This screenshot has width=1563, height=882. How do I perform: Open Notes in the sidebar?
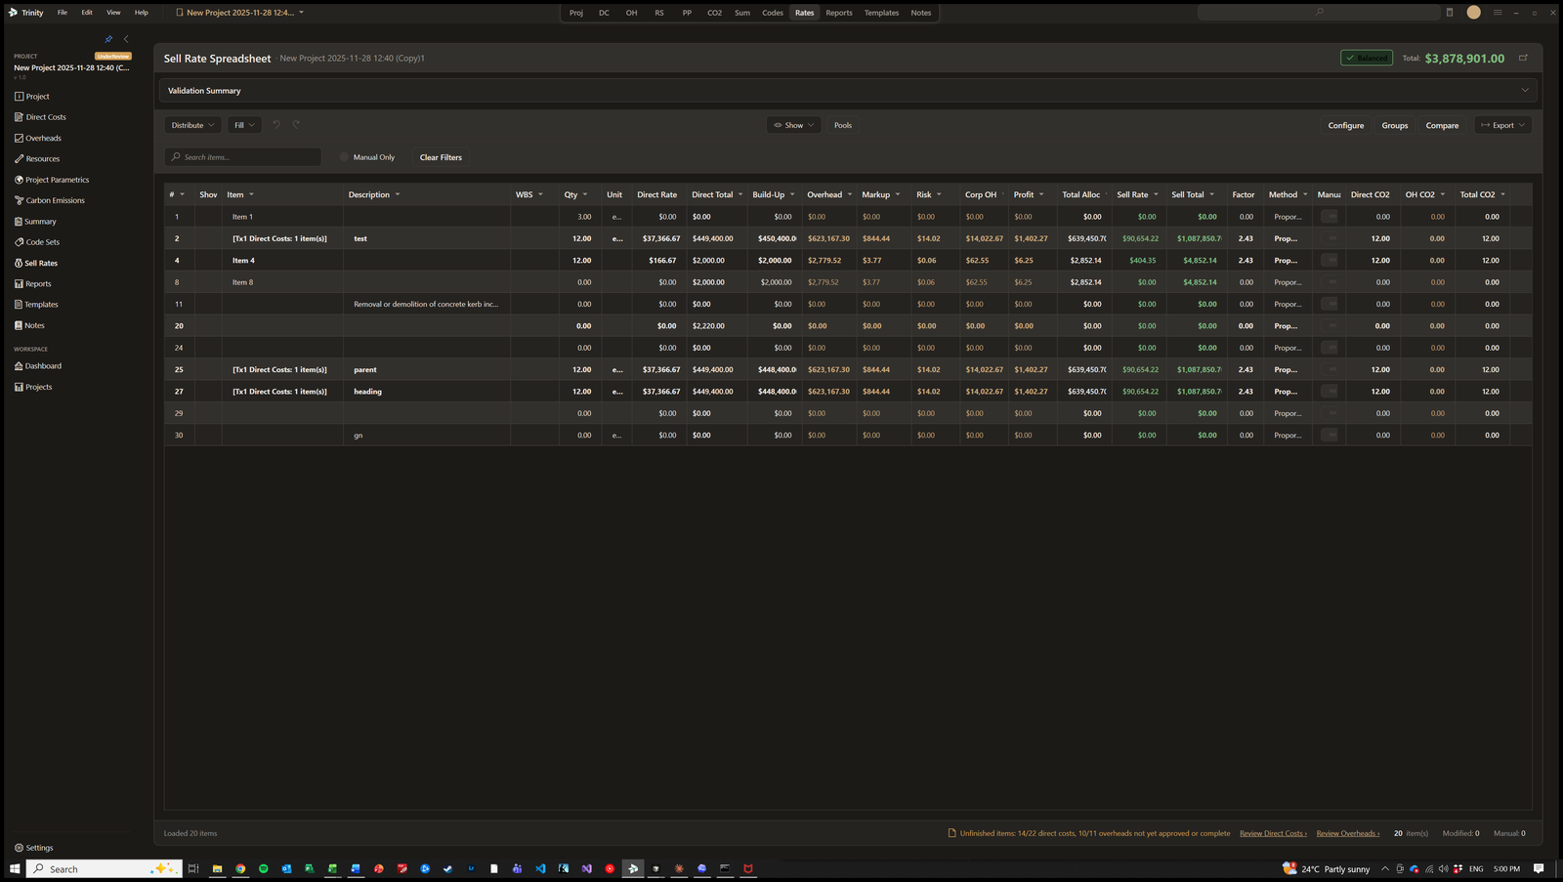[x=29, y=325]
